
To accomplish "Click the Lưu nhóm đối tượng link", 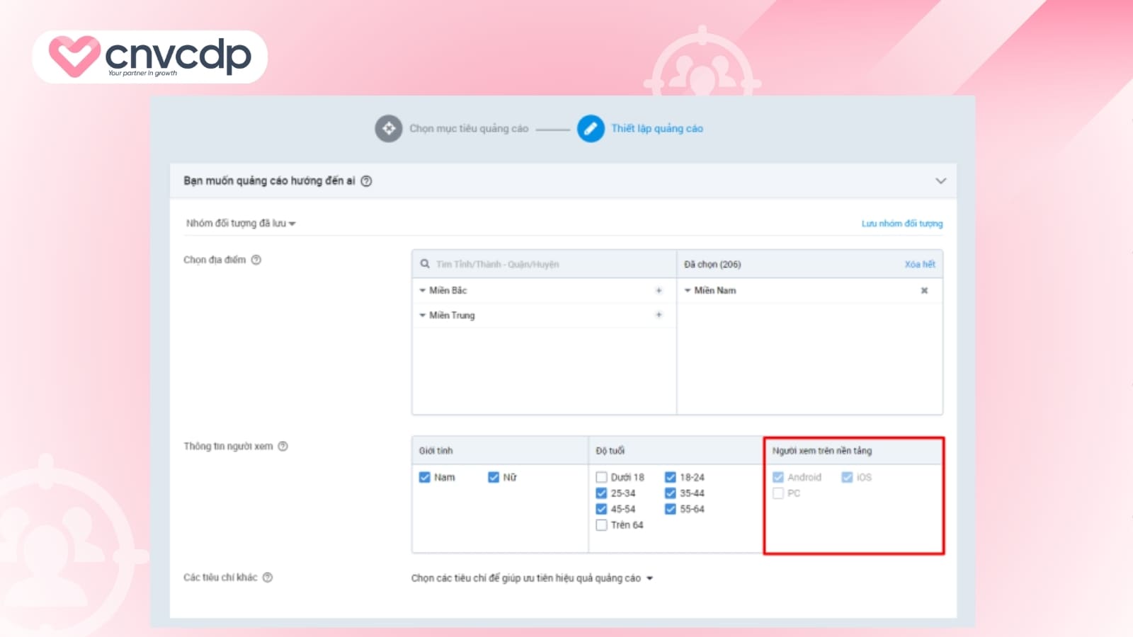I will tap(901, 224).
